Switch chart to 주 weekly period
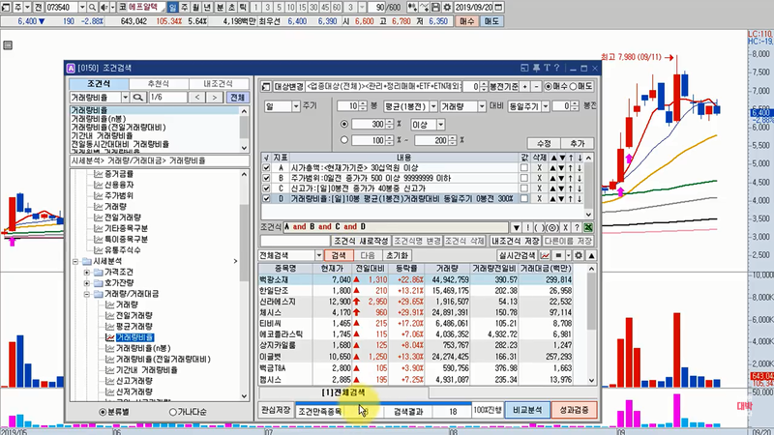Image resolution: width=774 pixels, height=435 pixels. click(x=184, y=8)
